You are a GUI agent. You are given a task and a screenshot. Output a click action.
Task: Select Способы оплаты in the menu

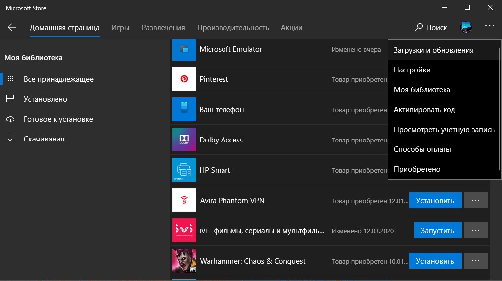[x=444, y=149]
